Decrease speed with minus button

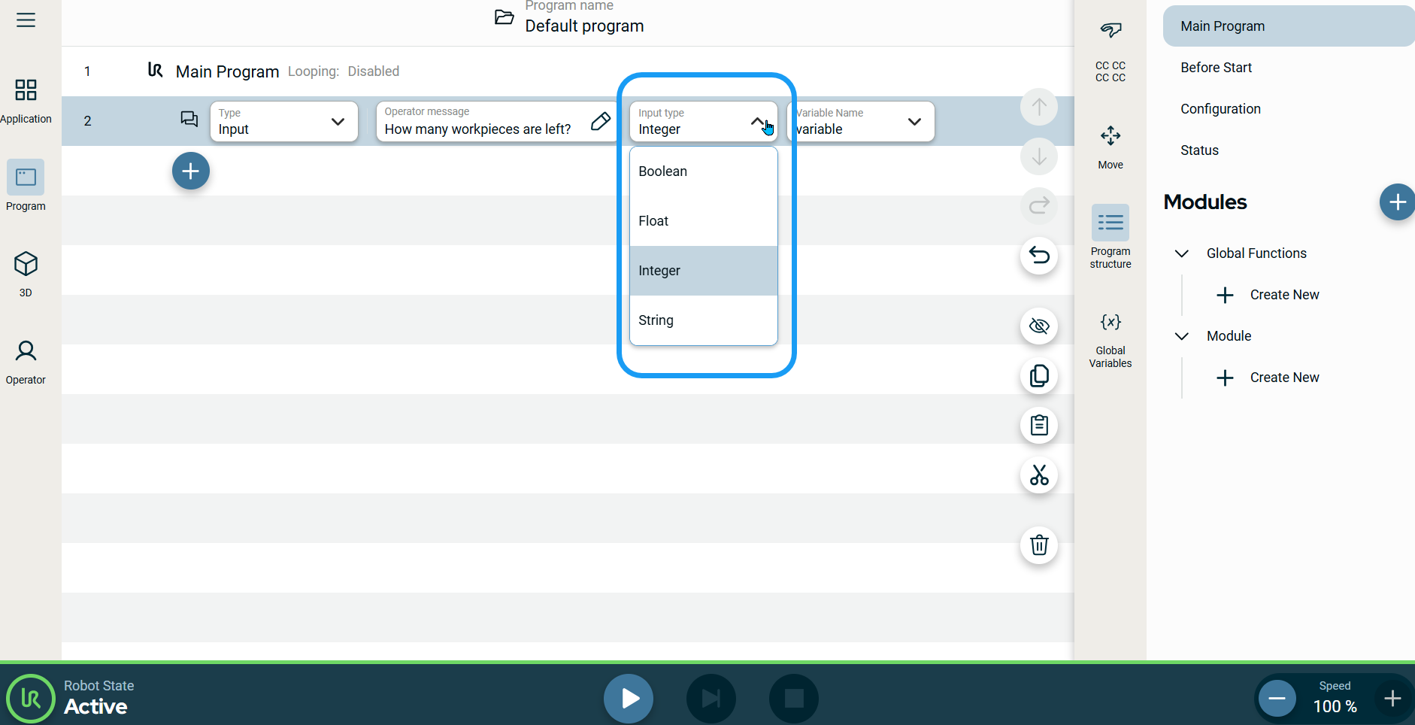pos(1277,699)
